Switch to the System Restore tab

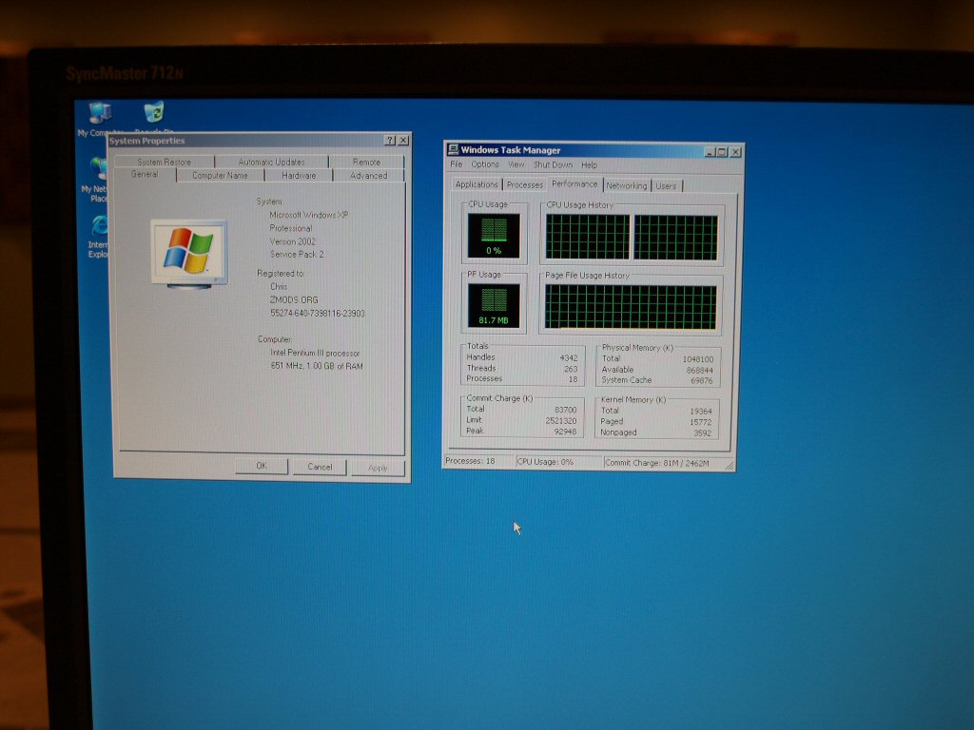pyautogui.click(x=164, y=162)
